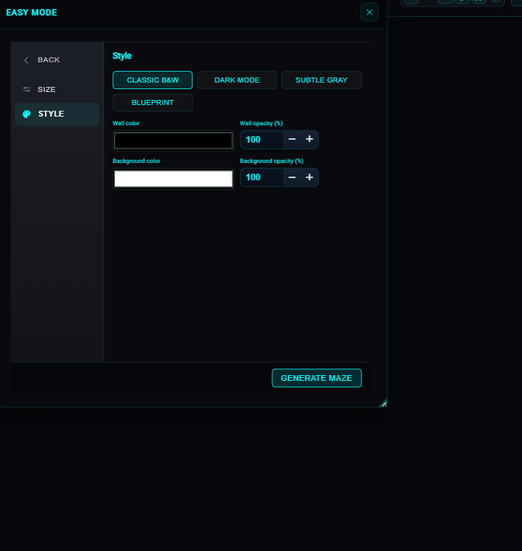Click the Style heading text

[x=122, y=56]
